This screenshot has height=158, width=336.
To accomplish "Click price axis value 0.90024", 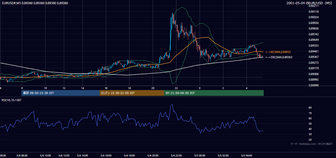I will point(313,17).
